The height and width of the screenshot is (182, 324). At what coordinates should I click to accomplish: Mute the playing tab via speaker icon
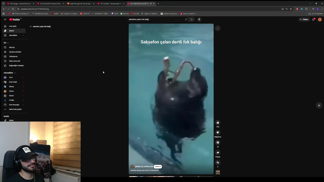151,4
